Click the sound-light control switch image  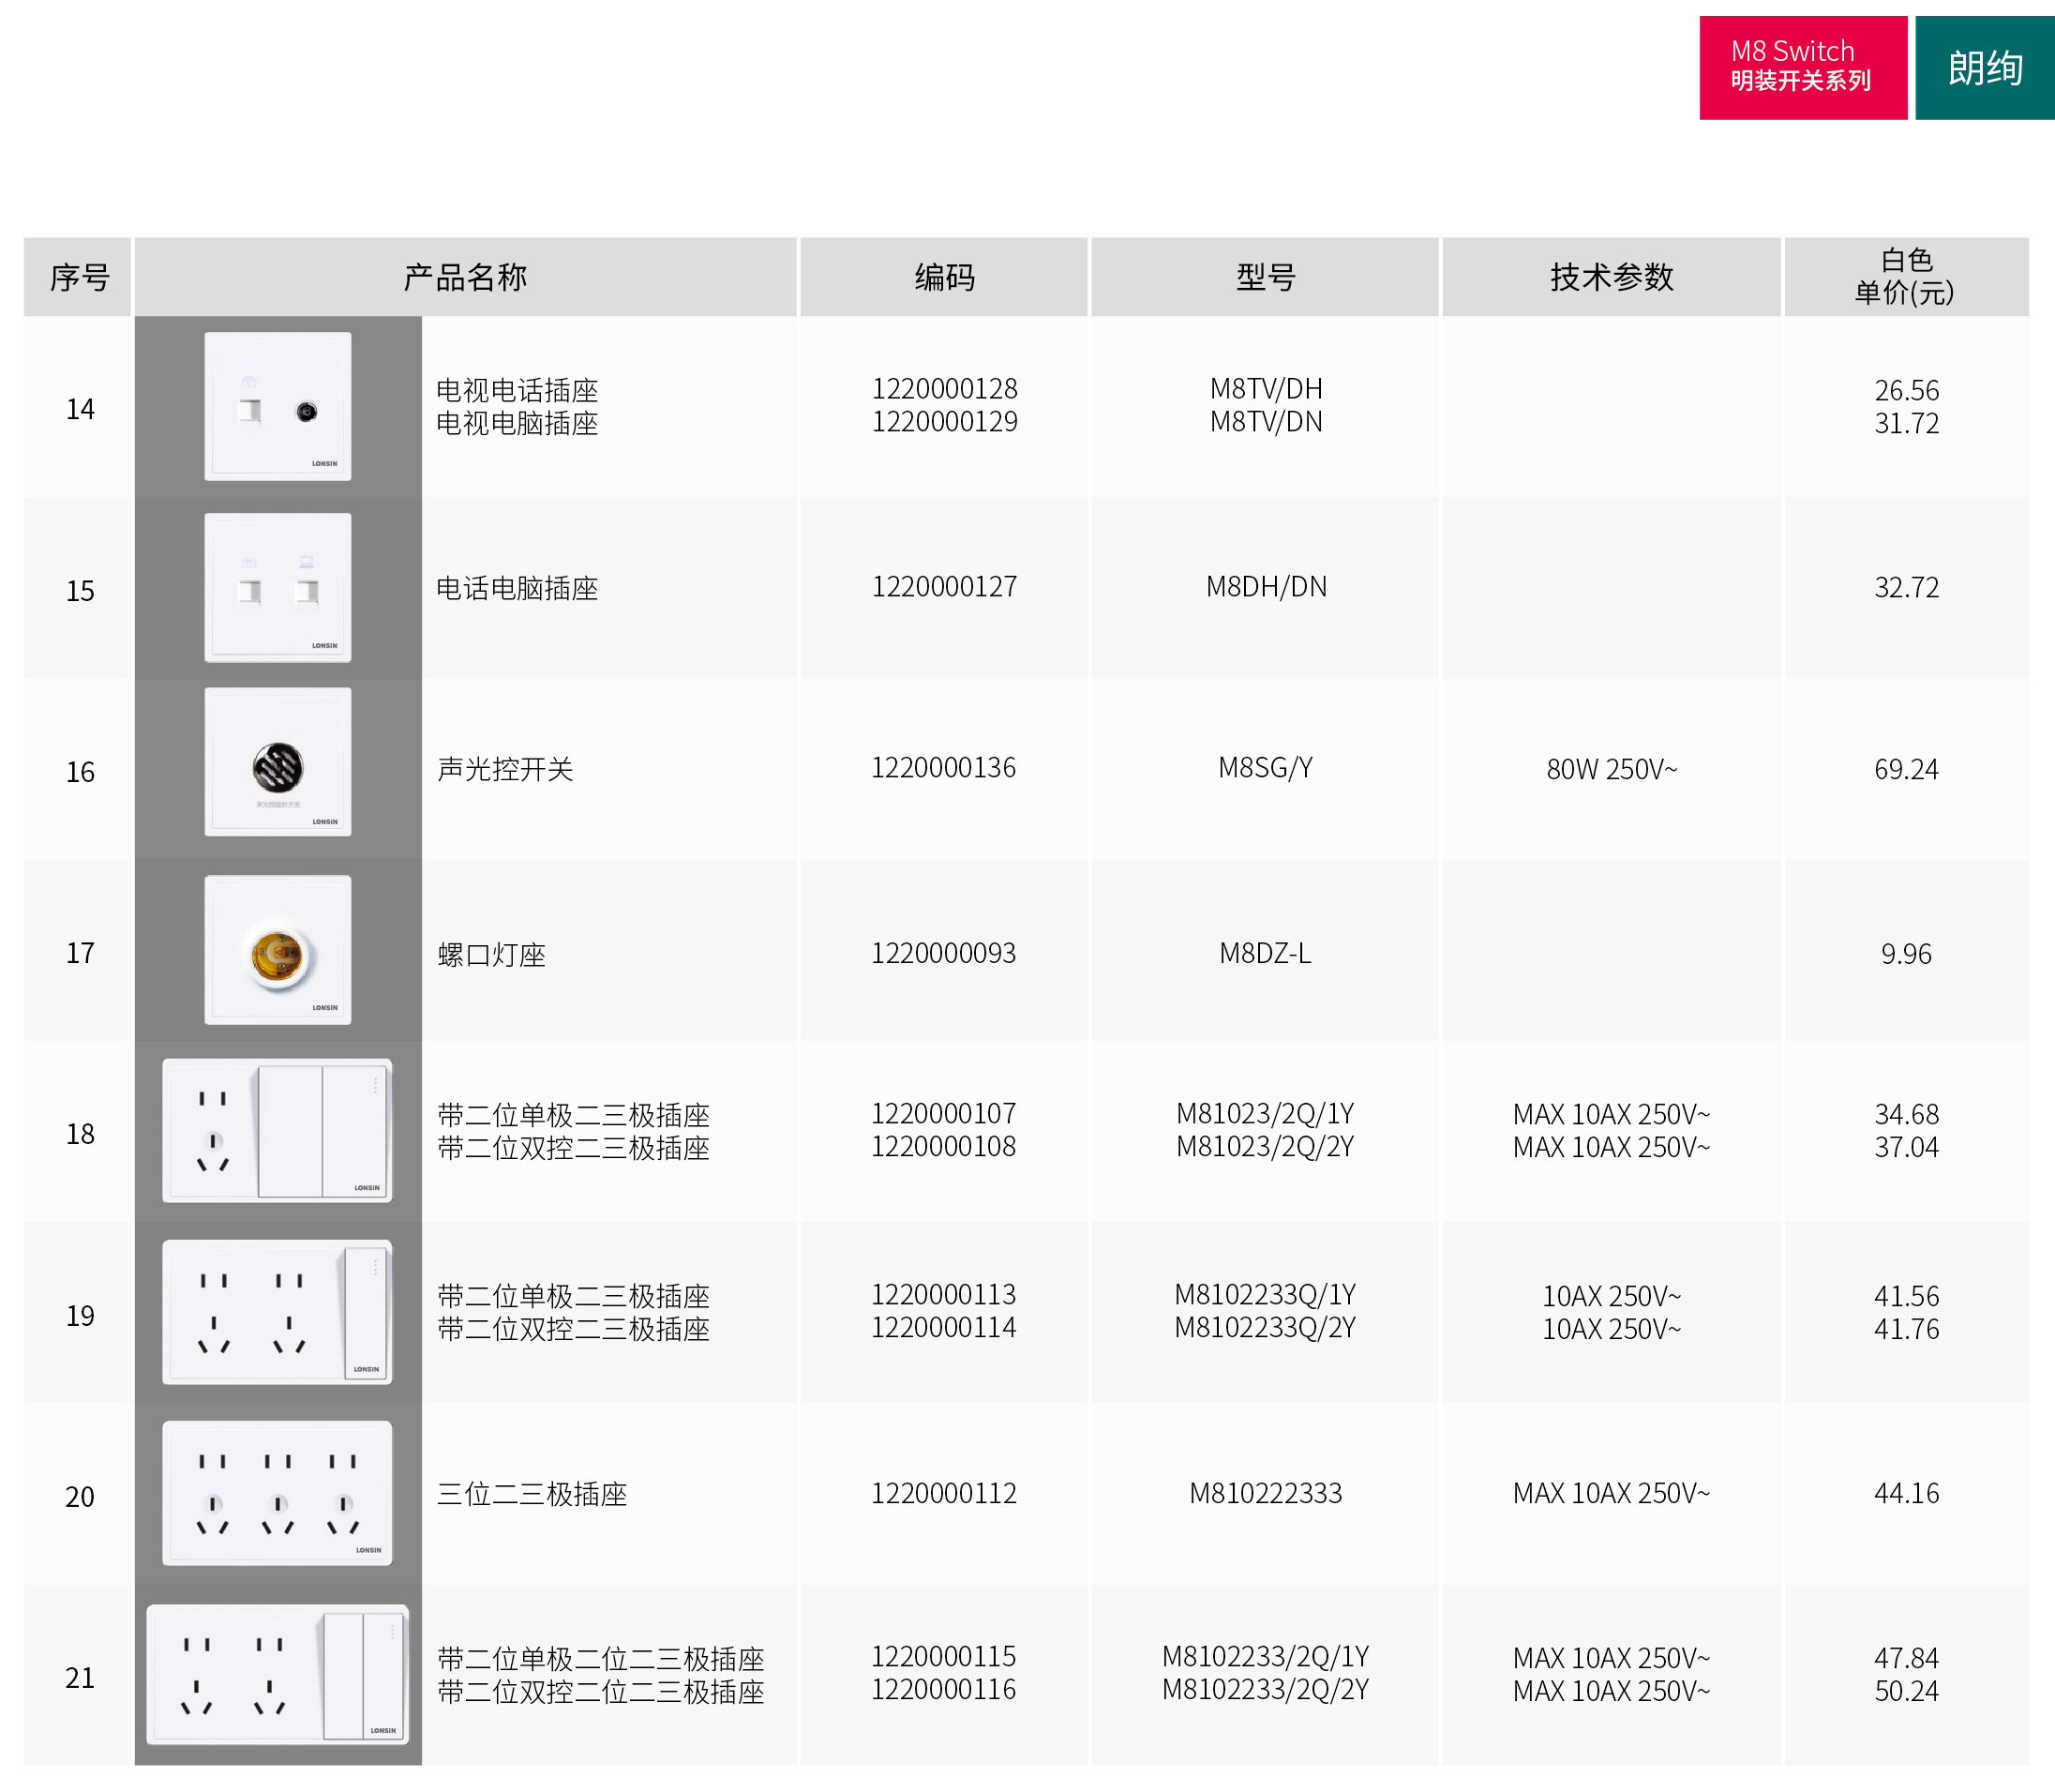pos(277,762)
